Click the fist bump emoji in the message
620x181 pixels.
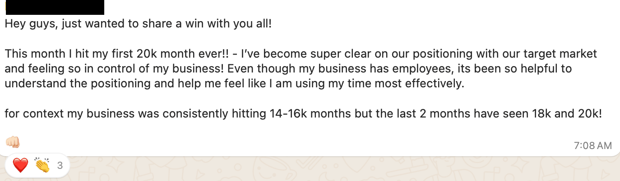(x=13, y=142)
